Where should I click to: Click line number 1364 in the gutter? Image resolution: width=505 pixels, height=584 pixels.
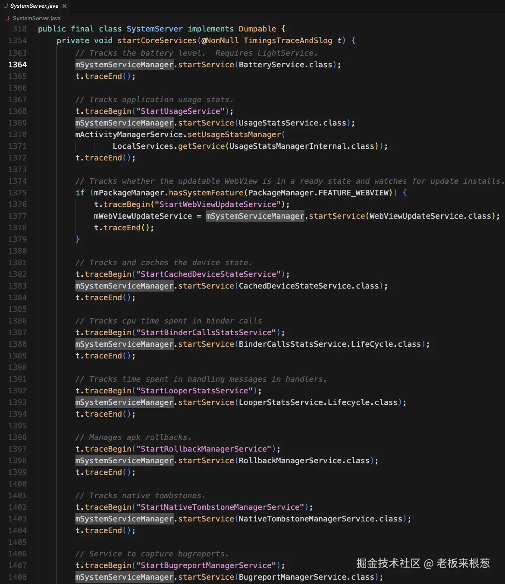[17, 65]
